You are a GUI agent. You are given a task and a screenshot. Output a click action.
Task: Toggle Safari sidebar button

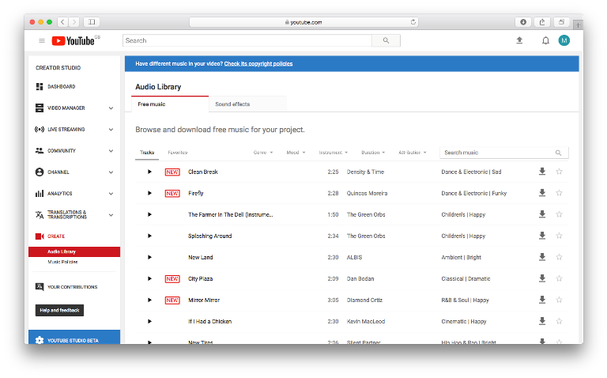click(x=92, y=22)
